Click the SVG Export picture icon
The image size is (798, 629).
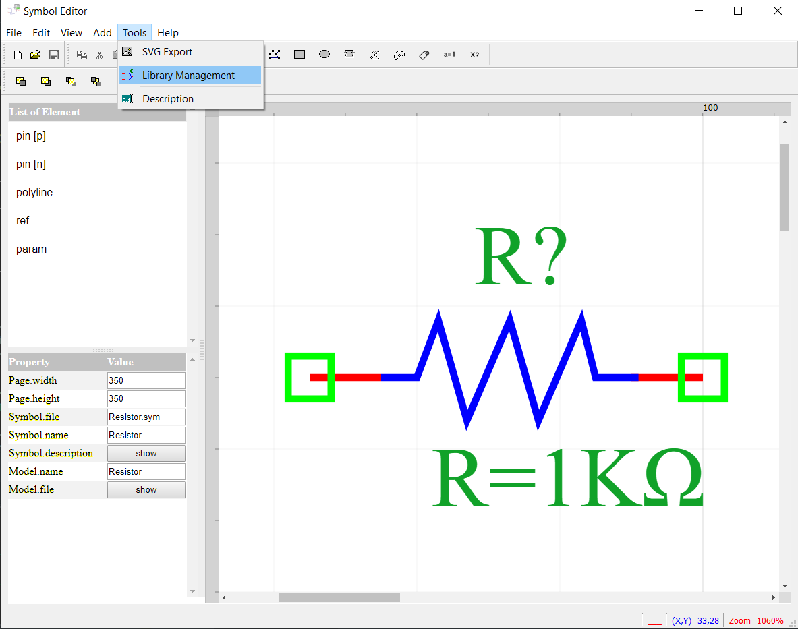tap(127, 51)
